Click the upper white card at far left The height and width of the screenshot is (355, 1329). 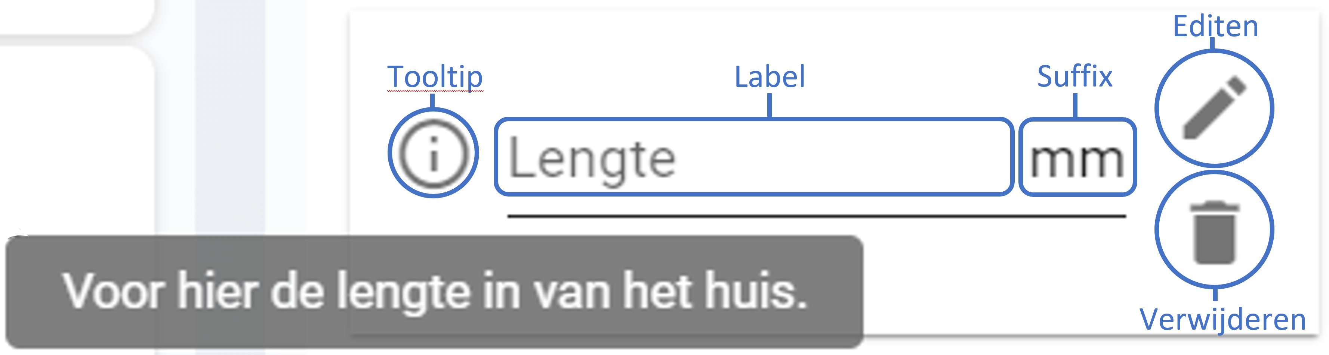tap(72, 15)
